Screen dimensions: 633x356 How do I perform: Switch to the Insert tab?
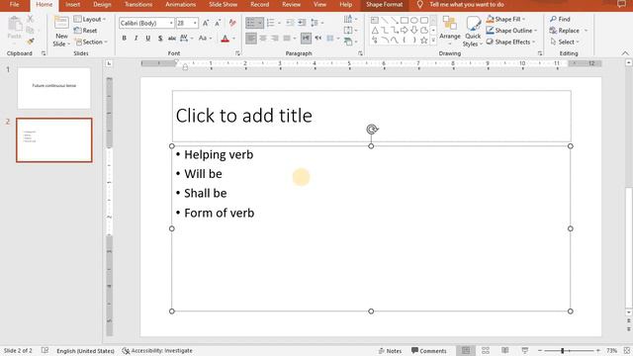(x=72, y=4)
